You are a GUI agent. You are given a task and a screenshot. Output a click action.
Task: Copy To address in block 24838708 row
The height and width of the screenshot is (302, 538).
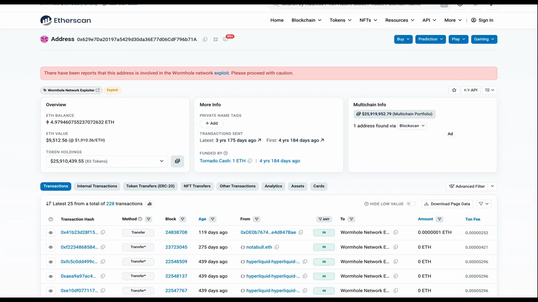tap(396, 232)
